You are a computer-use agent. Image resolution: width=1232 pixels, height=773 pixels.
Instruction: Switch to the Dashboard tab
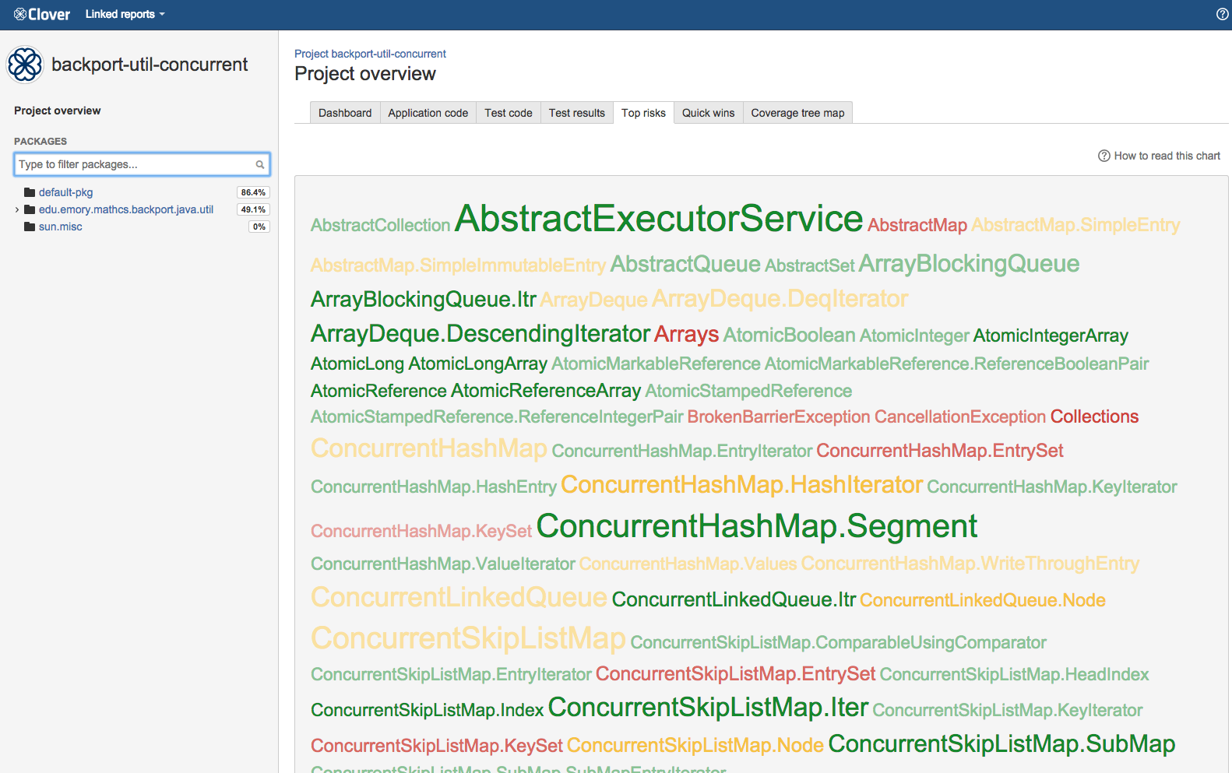tap(345, 113)
